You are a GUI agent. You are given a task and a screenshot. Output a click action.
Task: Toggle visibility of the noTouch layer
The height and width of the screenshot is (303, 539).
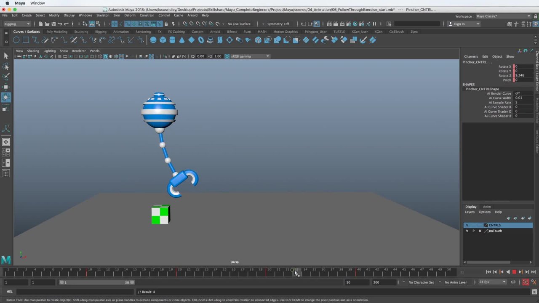(467, 231)
